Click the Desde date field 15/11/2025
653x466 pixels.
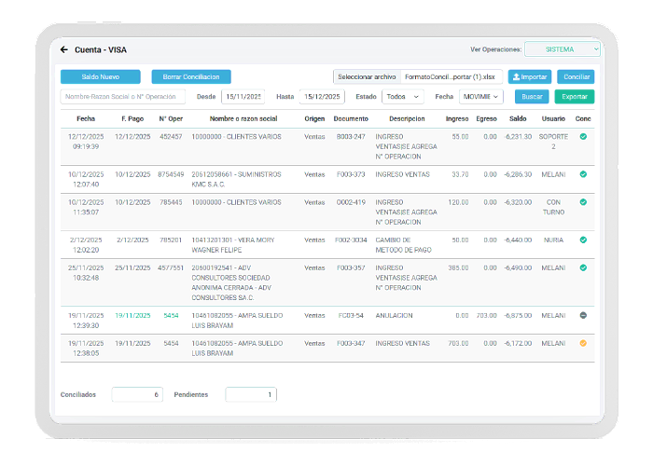click(243, 97)
